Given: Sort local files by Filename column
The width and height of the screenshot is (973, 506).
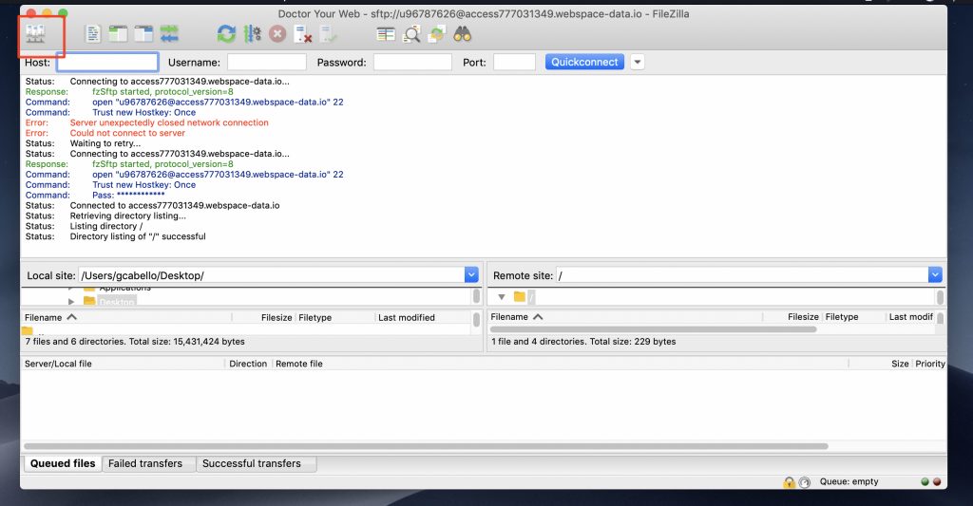Looking at the screenshot, I should point(126,317).
